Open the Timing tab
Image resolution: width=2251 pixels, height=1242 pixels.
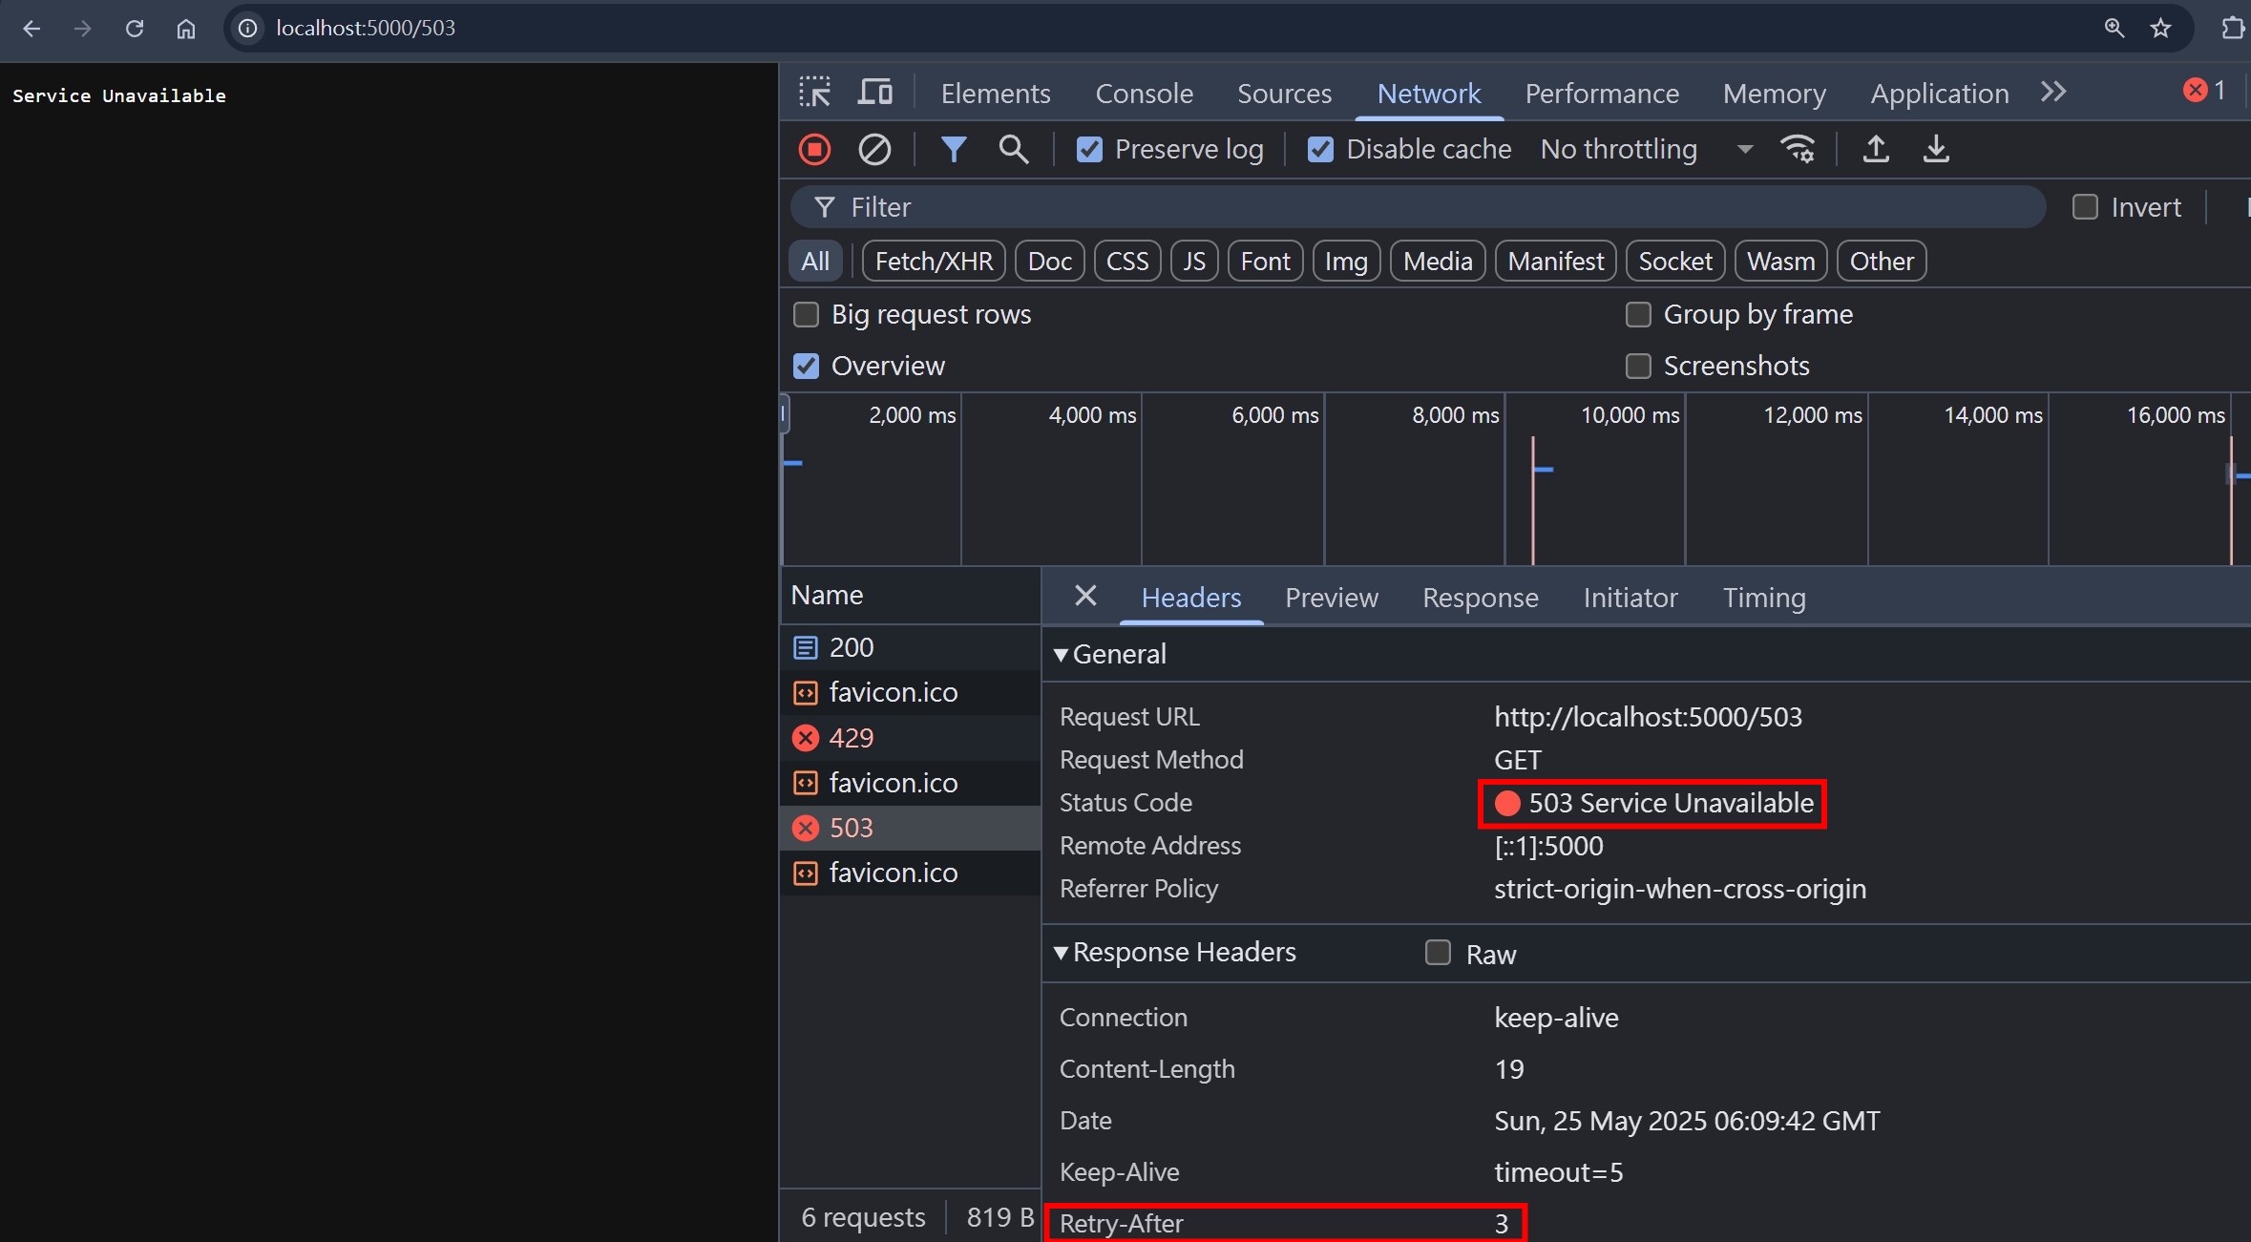click(x=1764, y=598)
